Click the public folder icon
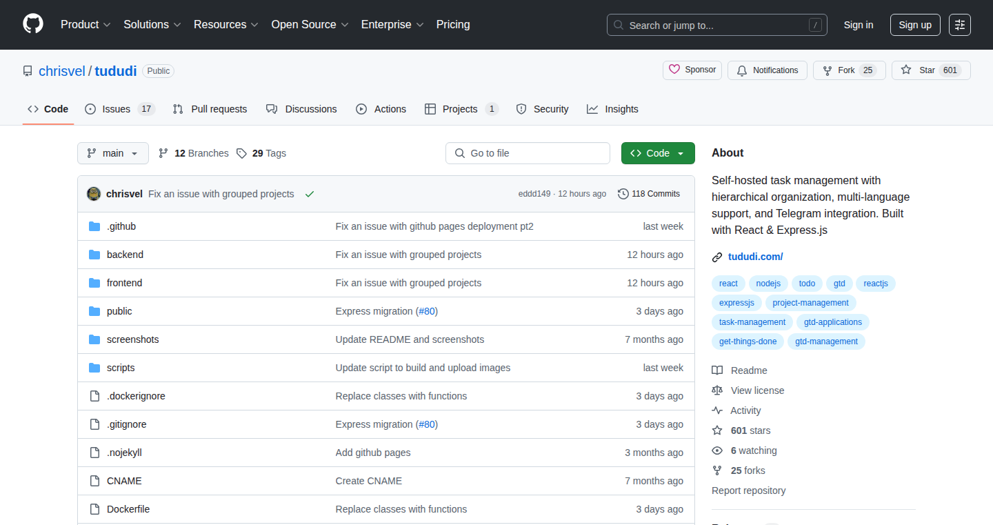Screen dimensions: 993x525 (94, 311)
